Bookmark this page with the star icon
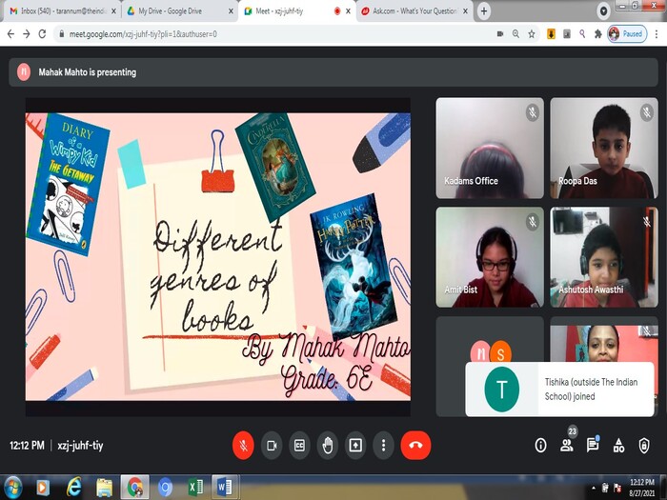This screenshot has width=667, height=500. 532,34
